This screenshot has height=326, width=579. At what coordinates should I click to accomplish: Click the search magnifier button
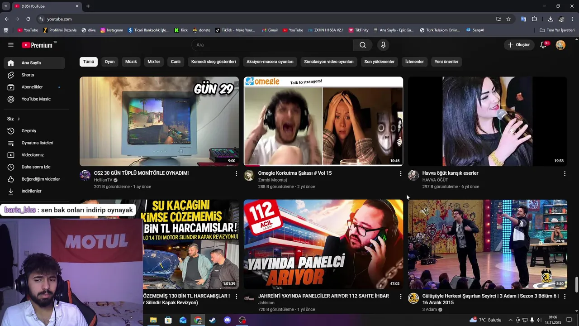[x=363, y=45]
